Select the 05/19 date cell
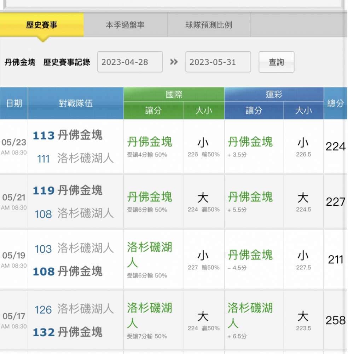 coord(14,259)
